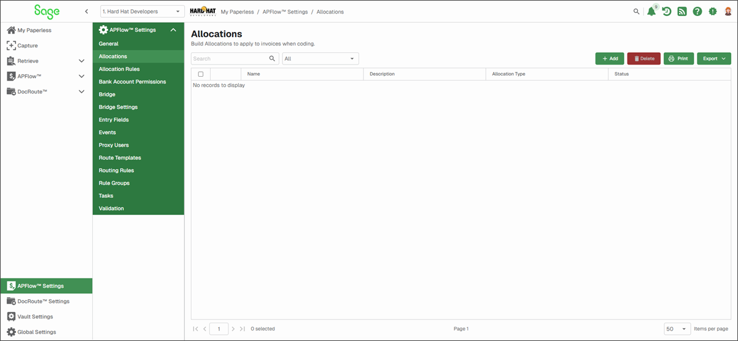Click the APFlow Settings panel gear icon
Image resolution: width=738 pixels, height=341 pixels.
point(103,29)
